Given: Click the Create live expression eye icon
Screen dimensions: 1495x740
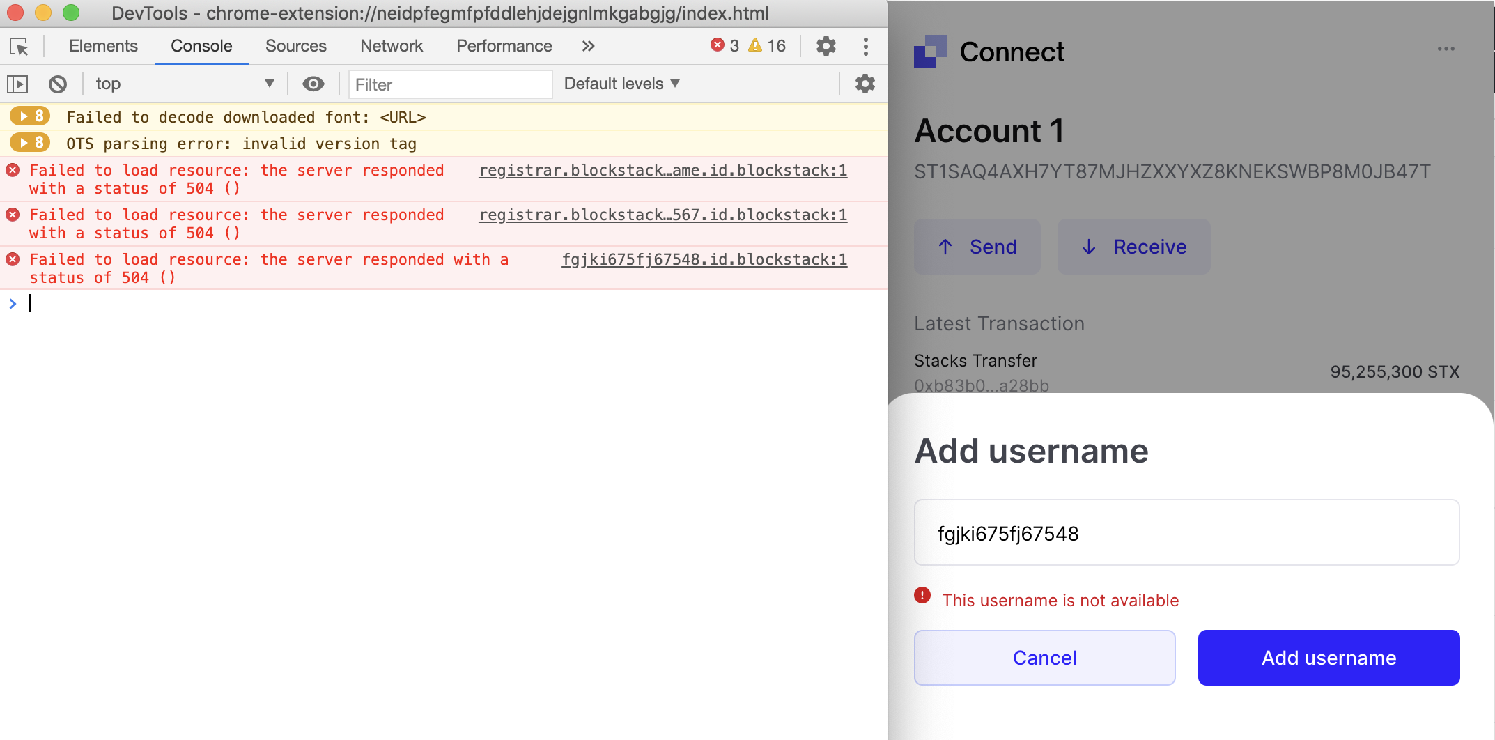Looking at the screenshot, I should (x=313, y=84).
